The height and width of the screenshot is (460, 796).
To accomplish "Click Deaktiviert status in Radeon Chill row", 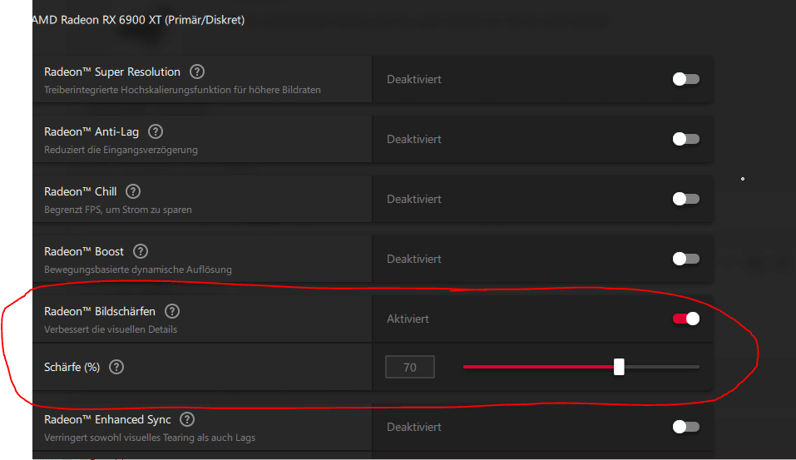I will [414, 199].
